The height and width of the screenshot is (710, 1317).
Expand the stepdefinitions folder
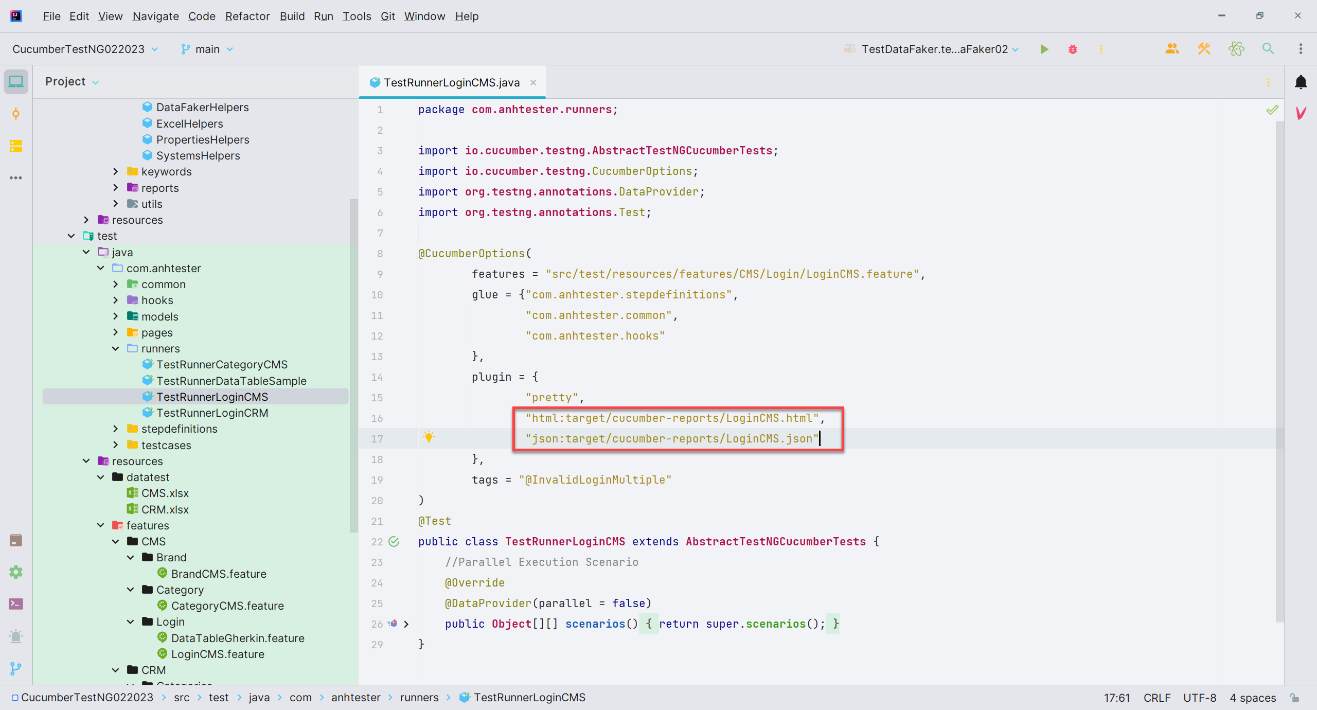(x=116, y=429)
